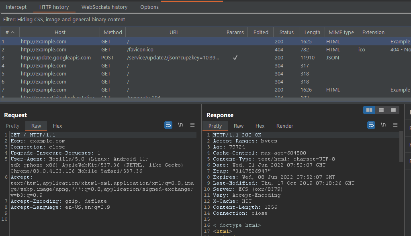411x236 pixels.
Task: Switch to single-panel message layout
Action: tap(393, 110)
